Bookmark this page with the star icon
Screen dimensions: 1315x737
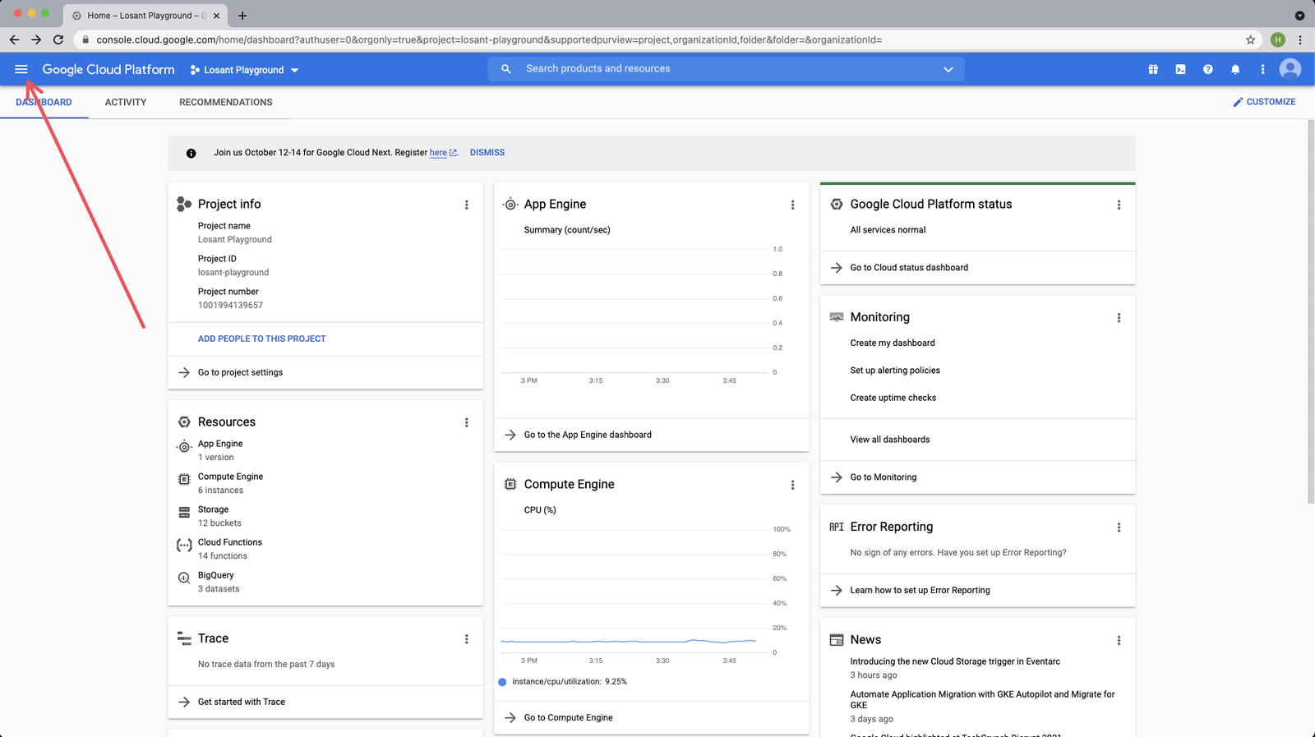click(1250, 39)
